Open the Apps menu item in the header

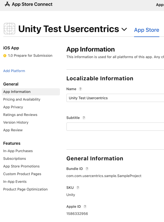(160, 5)
